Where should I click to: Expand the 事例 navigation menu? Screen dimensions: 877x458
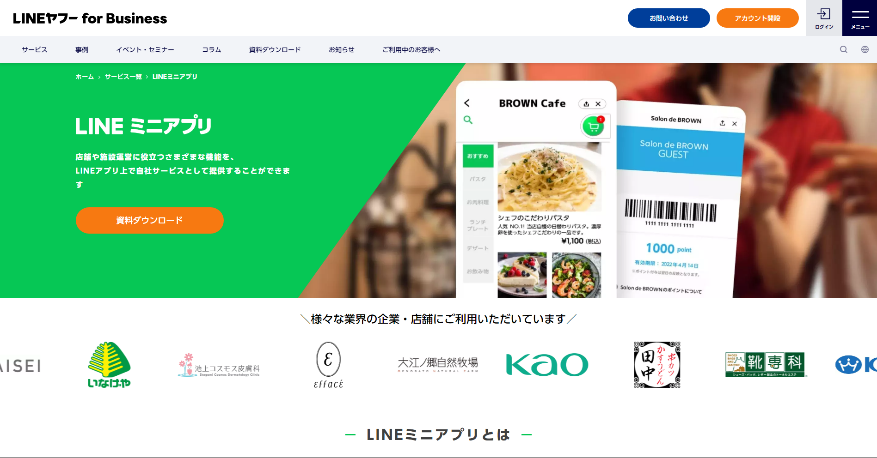pos(82,49)
